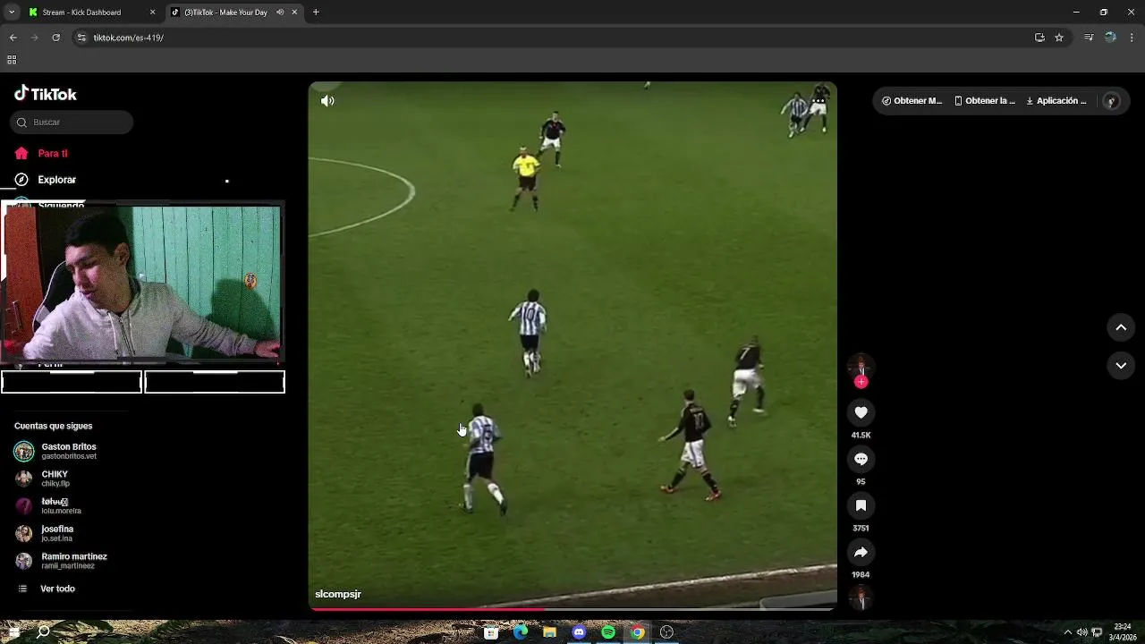The width and height of the screenshot is (1145, 644).
Task: Click the Obtener la... app button
Action: [985, 101]
